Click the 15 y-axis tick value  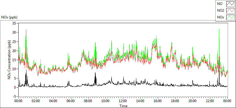click(14, 60)
